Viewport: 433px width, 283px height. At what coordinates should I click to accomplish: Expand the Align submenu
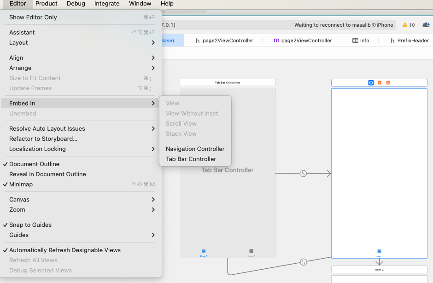(x=15, y=58)
